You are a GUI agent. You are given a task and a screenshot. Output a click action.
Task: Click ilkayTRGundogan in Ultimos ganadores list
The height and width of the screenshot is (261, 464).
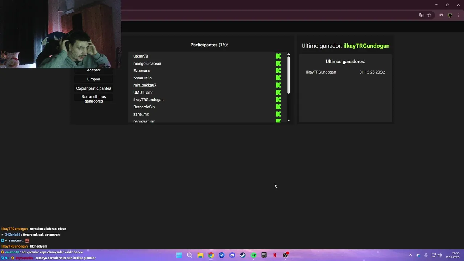tap(321, 72)
